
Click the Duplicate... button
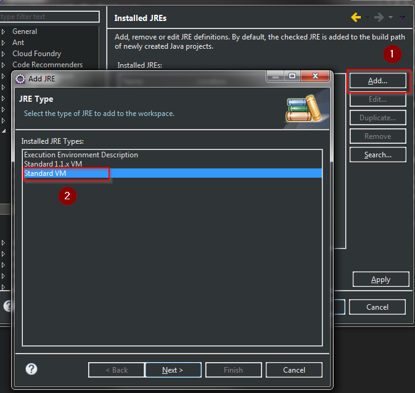click(x=377, y=118)
